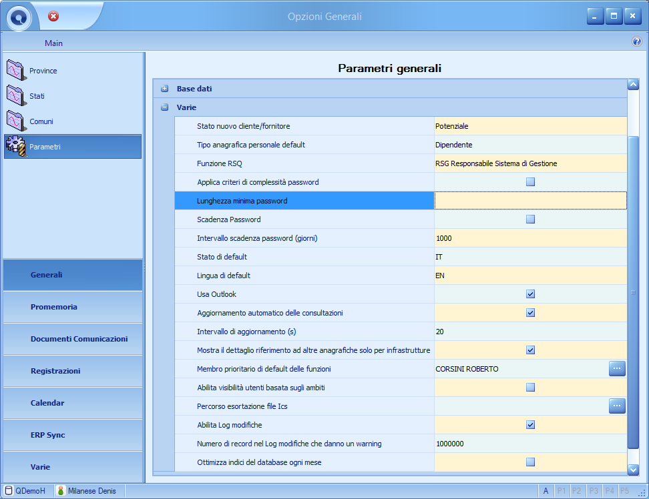Enable Applica criteri di complessità password
Image resolution: width=649 pixels, height=499 pixels.
click(x=530, y=182)
